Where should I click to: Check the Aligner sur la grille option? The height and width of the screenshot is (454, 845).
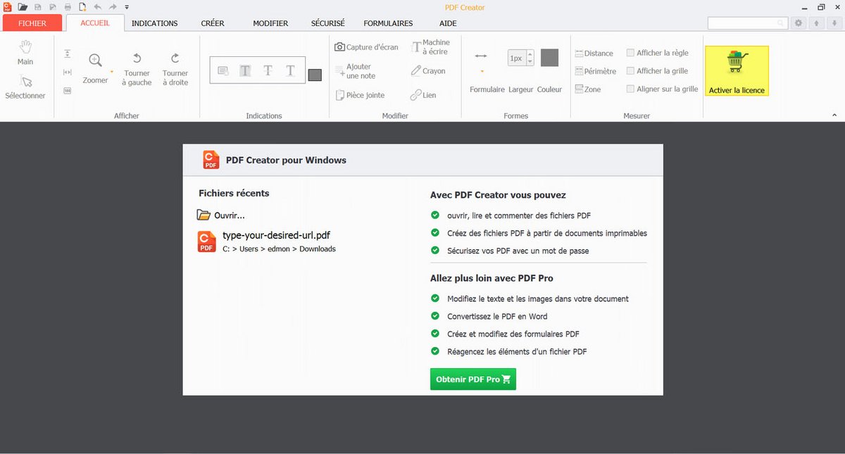pos(631,89)
